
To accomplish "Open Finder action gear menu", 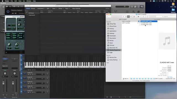I will (139, 16).
